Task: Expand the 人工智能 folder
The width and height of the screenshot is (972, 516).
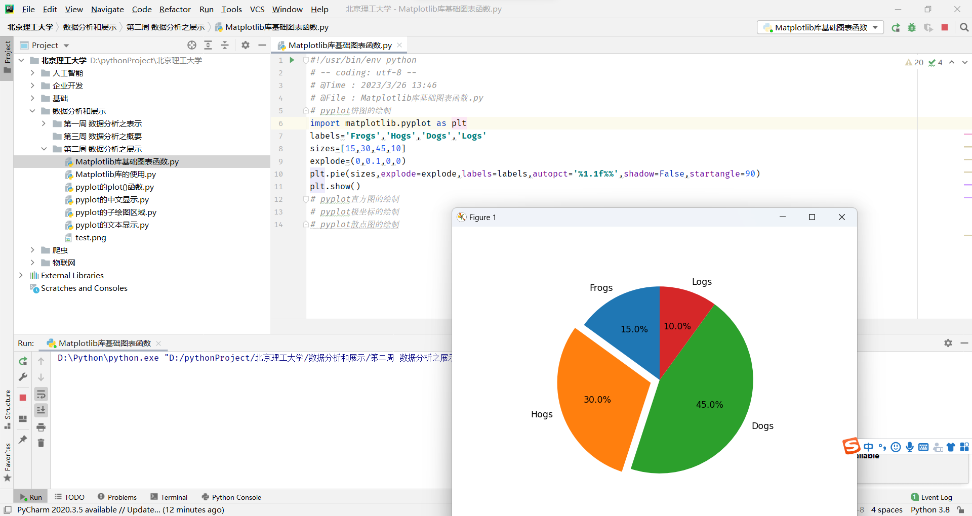Action: coord(32,73)
